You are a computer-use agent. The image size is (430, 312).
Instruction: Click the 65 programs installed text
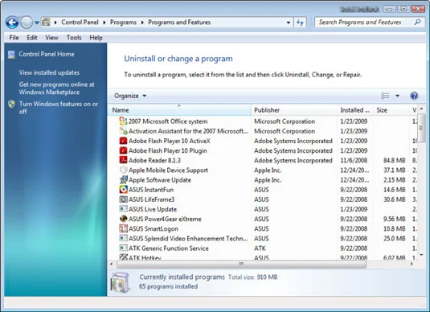point(168,286)
